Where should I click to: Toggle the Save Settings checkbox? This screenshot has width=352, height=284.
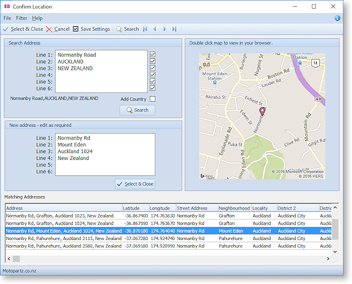76,29
